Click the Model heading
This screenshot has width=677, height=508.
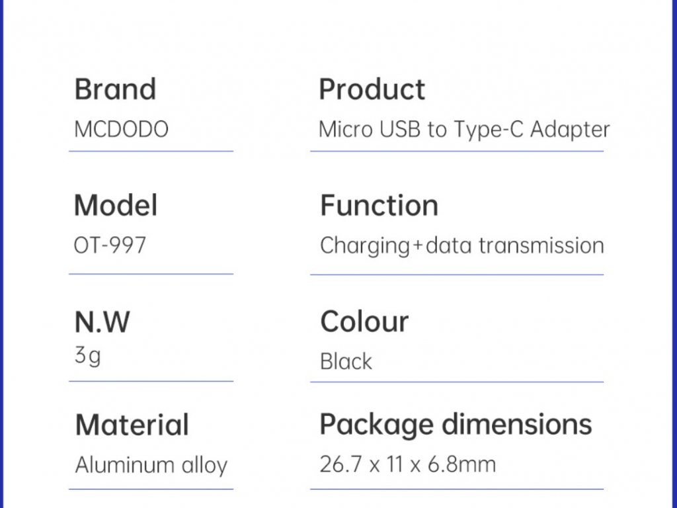(x=116, y=205)
